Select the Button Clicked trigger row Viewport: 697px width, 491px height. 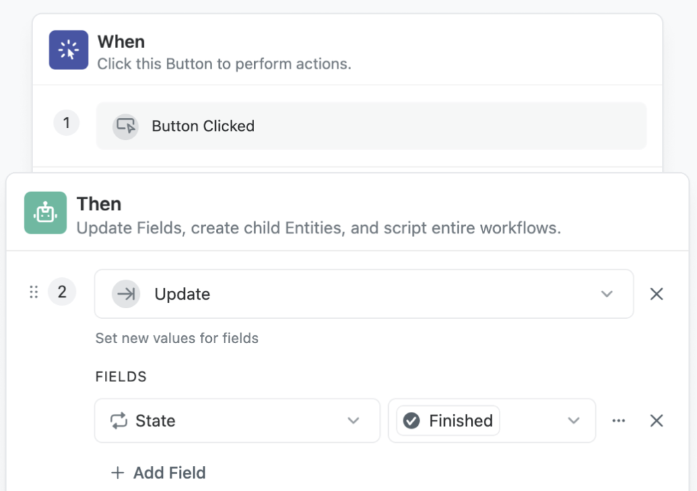[x=371, y=126]
